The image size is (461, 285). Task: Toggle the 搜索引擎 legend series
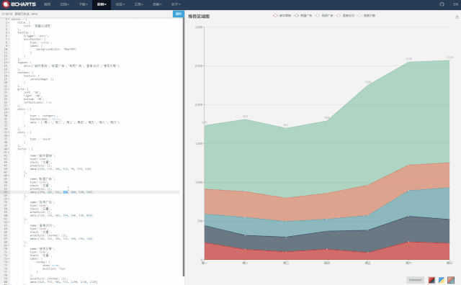point(366,16)
